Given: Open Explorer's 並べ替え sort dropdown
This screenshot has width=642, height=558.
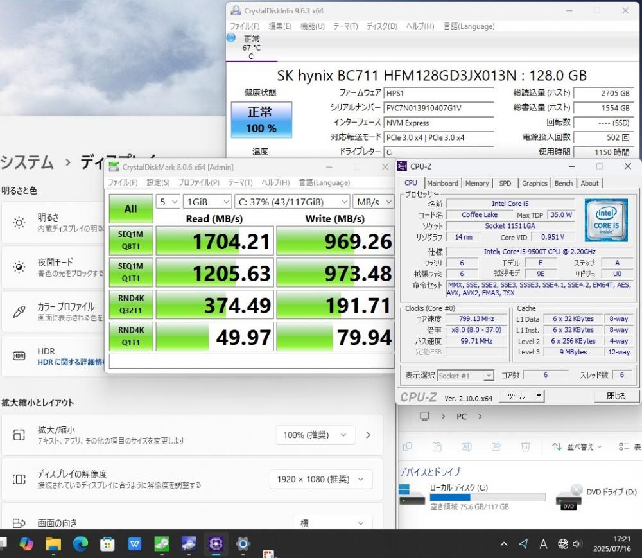Looking at the screenshot, I should [x=577, y=447].
